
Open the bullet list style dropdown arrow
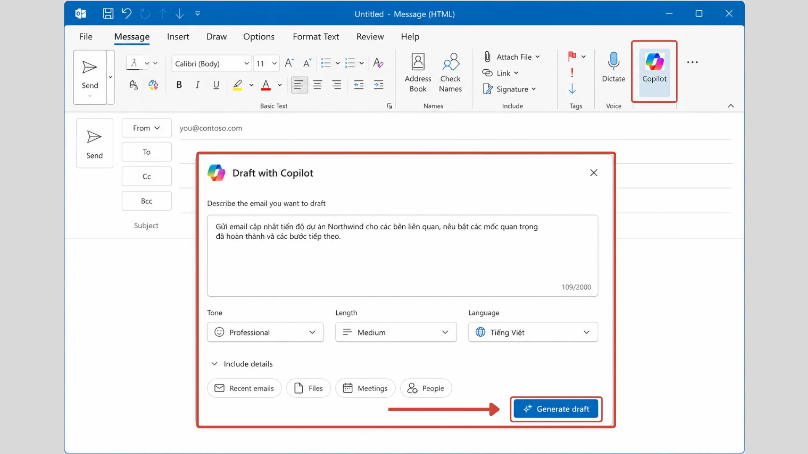tap(338, 63)
